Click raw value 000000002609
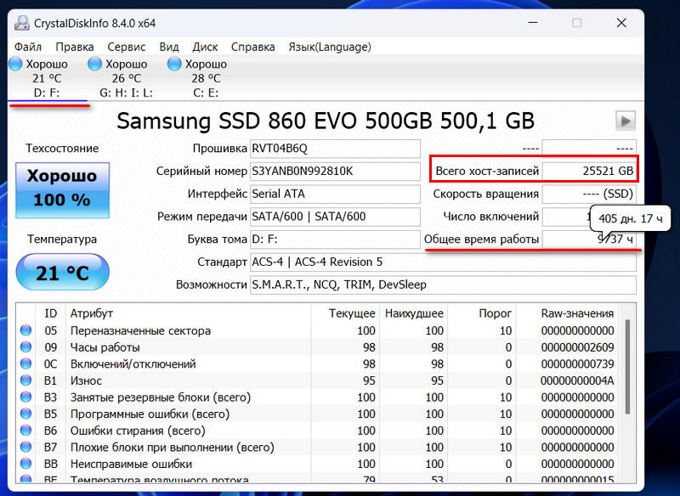The height and width of the screenshot is (496, 680). pos(577,347)
